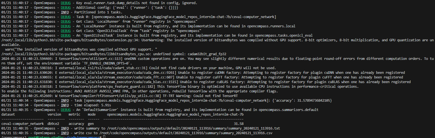Click the root@intern-studio prompt text
This screenshot has width=435, height=138.
tap(46, 137)
